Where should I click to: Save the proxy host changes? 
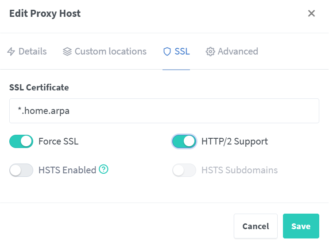pyautogui.click(x=301, y=226)
